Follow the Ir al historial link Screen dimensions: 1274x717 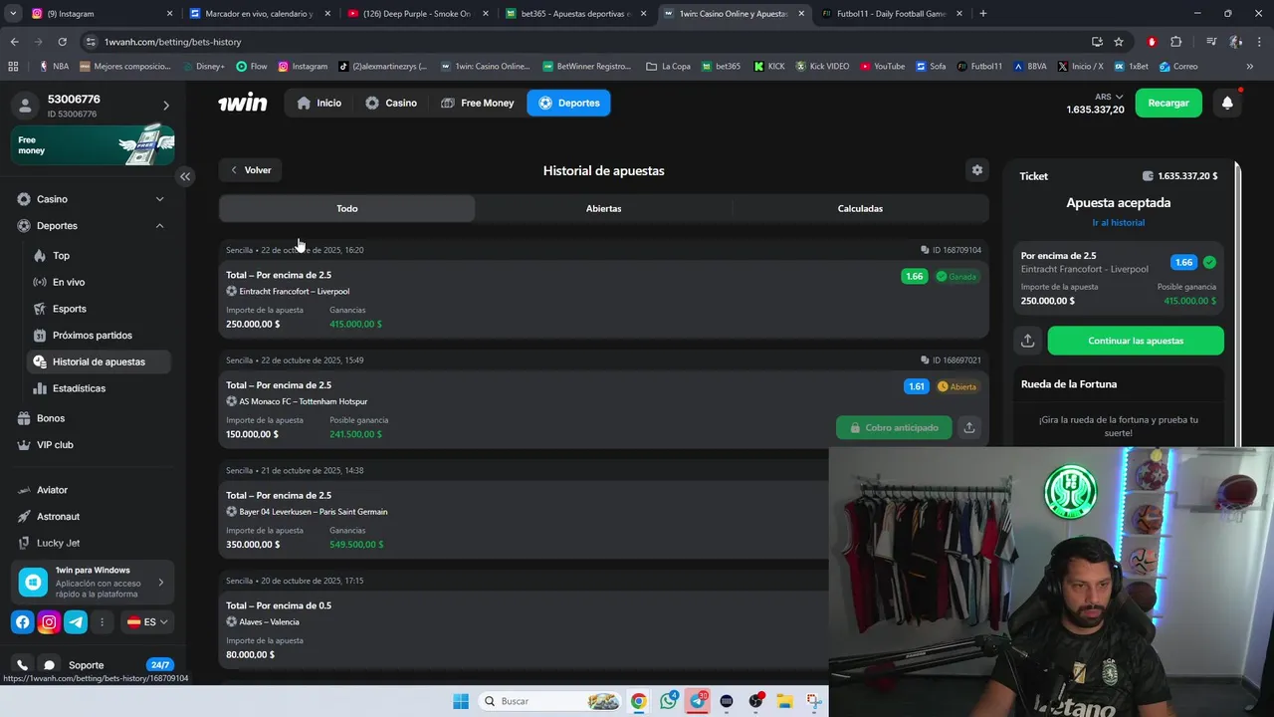pyautogui.click(x=1119, y=222)
